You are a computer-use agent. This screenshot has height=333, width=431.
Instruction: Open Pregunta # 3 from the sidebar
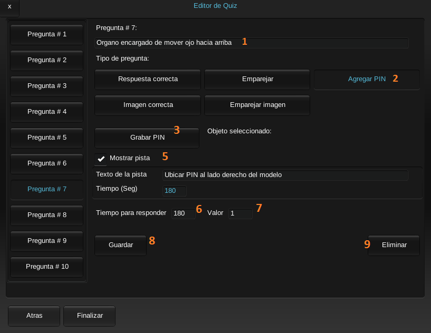point(47,86)
